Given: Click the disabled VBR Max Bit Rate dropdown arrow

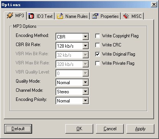Looking at the screenshot, I should click(x=85, y=64).
